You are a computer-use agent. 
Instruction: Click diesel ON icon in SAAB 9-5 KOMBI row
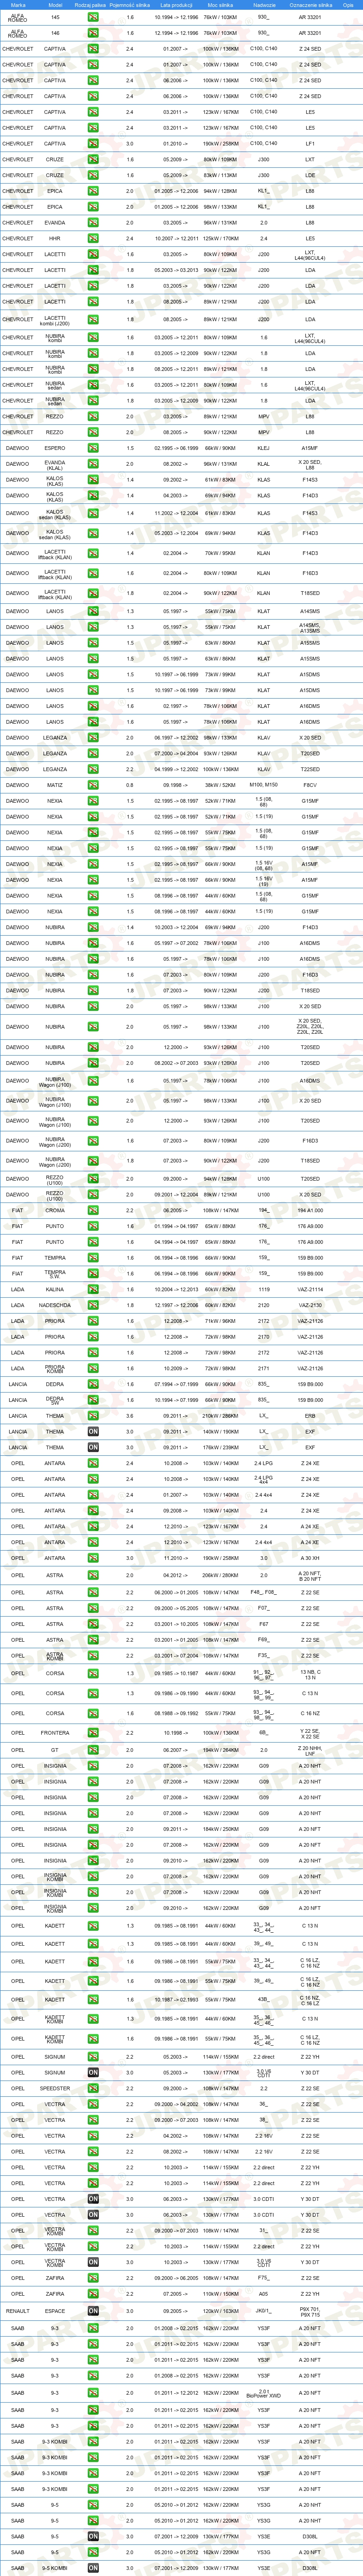(x=93, y=2567)
